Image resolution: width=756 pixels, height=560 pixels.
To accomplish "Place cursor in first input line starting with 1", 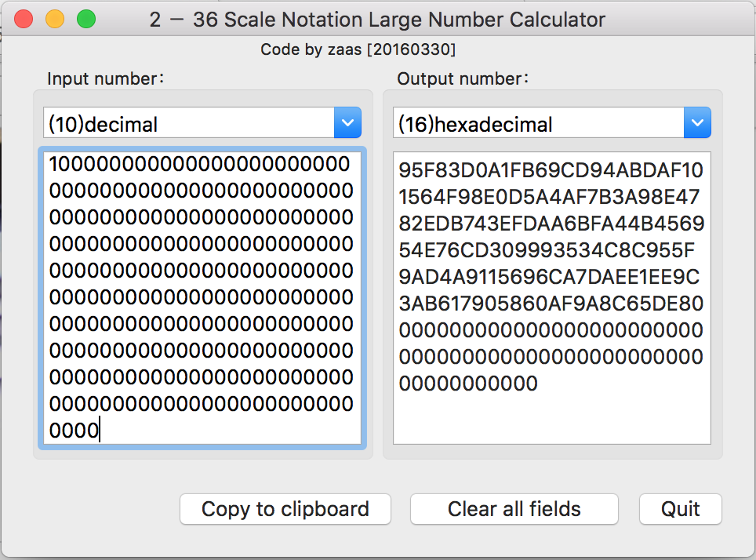I will click(x=200, y=164).
